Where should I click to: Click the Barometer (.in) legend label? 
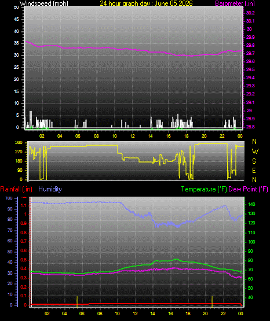pos(235,3)
